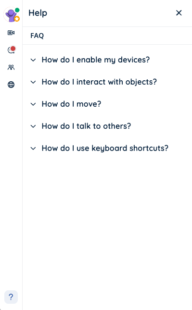Click the question mark help button
Image resolution: width=192 pixels, height=310 pixels.
(x=11, y=297)
